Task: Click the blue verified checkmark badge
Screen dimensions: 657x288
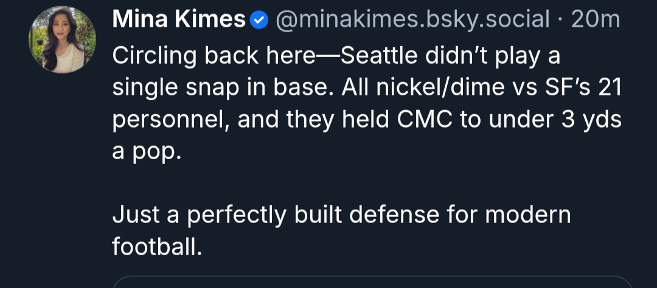Action: [260, 20]
